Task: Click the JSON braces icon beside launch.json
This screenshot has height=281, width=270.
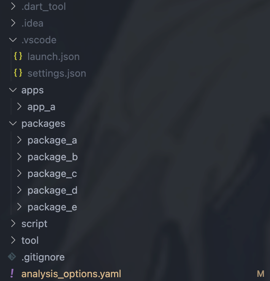Action: 18,57
